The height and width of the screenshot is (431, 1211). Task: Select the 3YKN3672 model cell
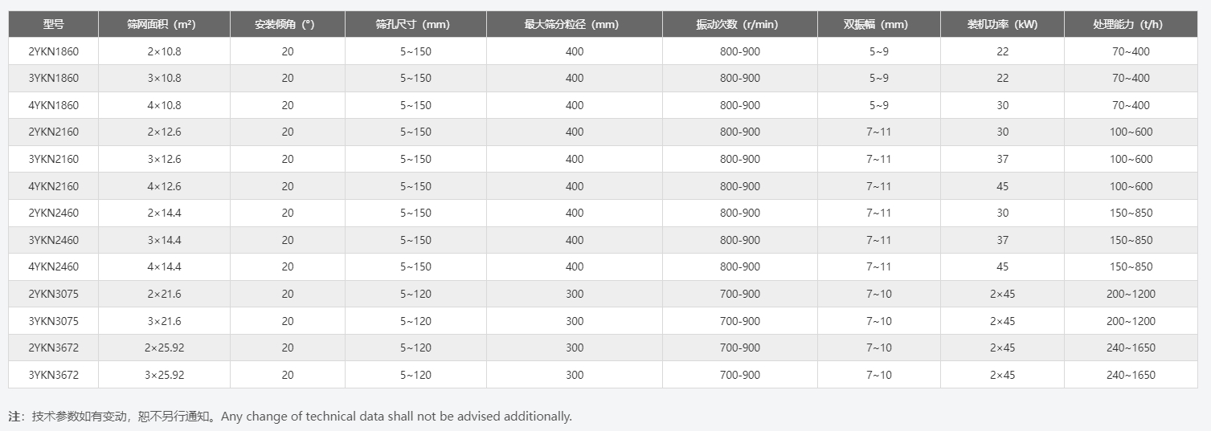[53, 375]
